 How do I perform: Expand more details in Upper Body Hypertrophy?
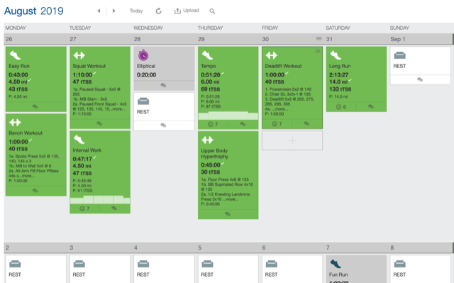click(x=233, y=199)
